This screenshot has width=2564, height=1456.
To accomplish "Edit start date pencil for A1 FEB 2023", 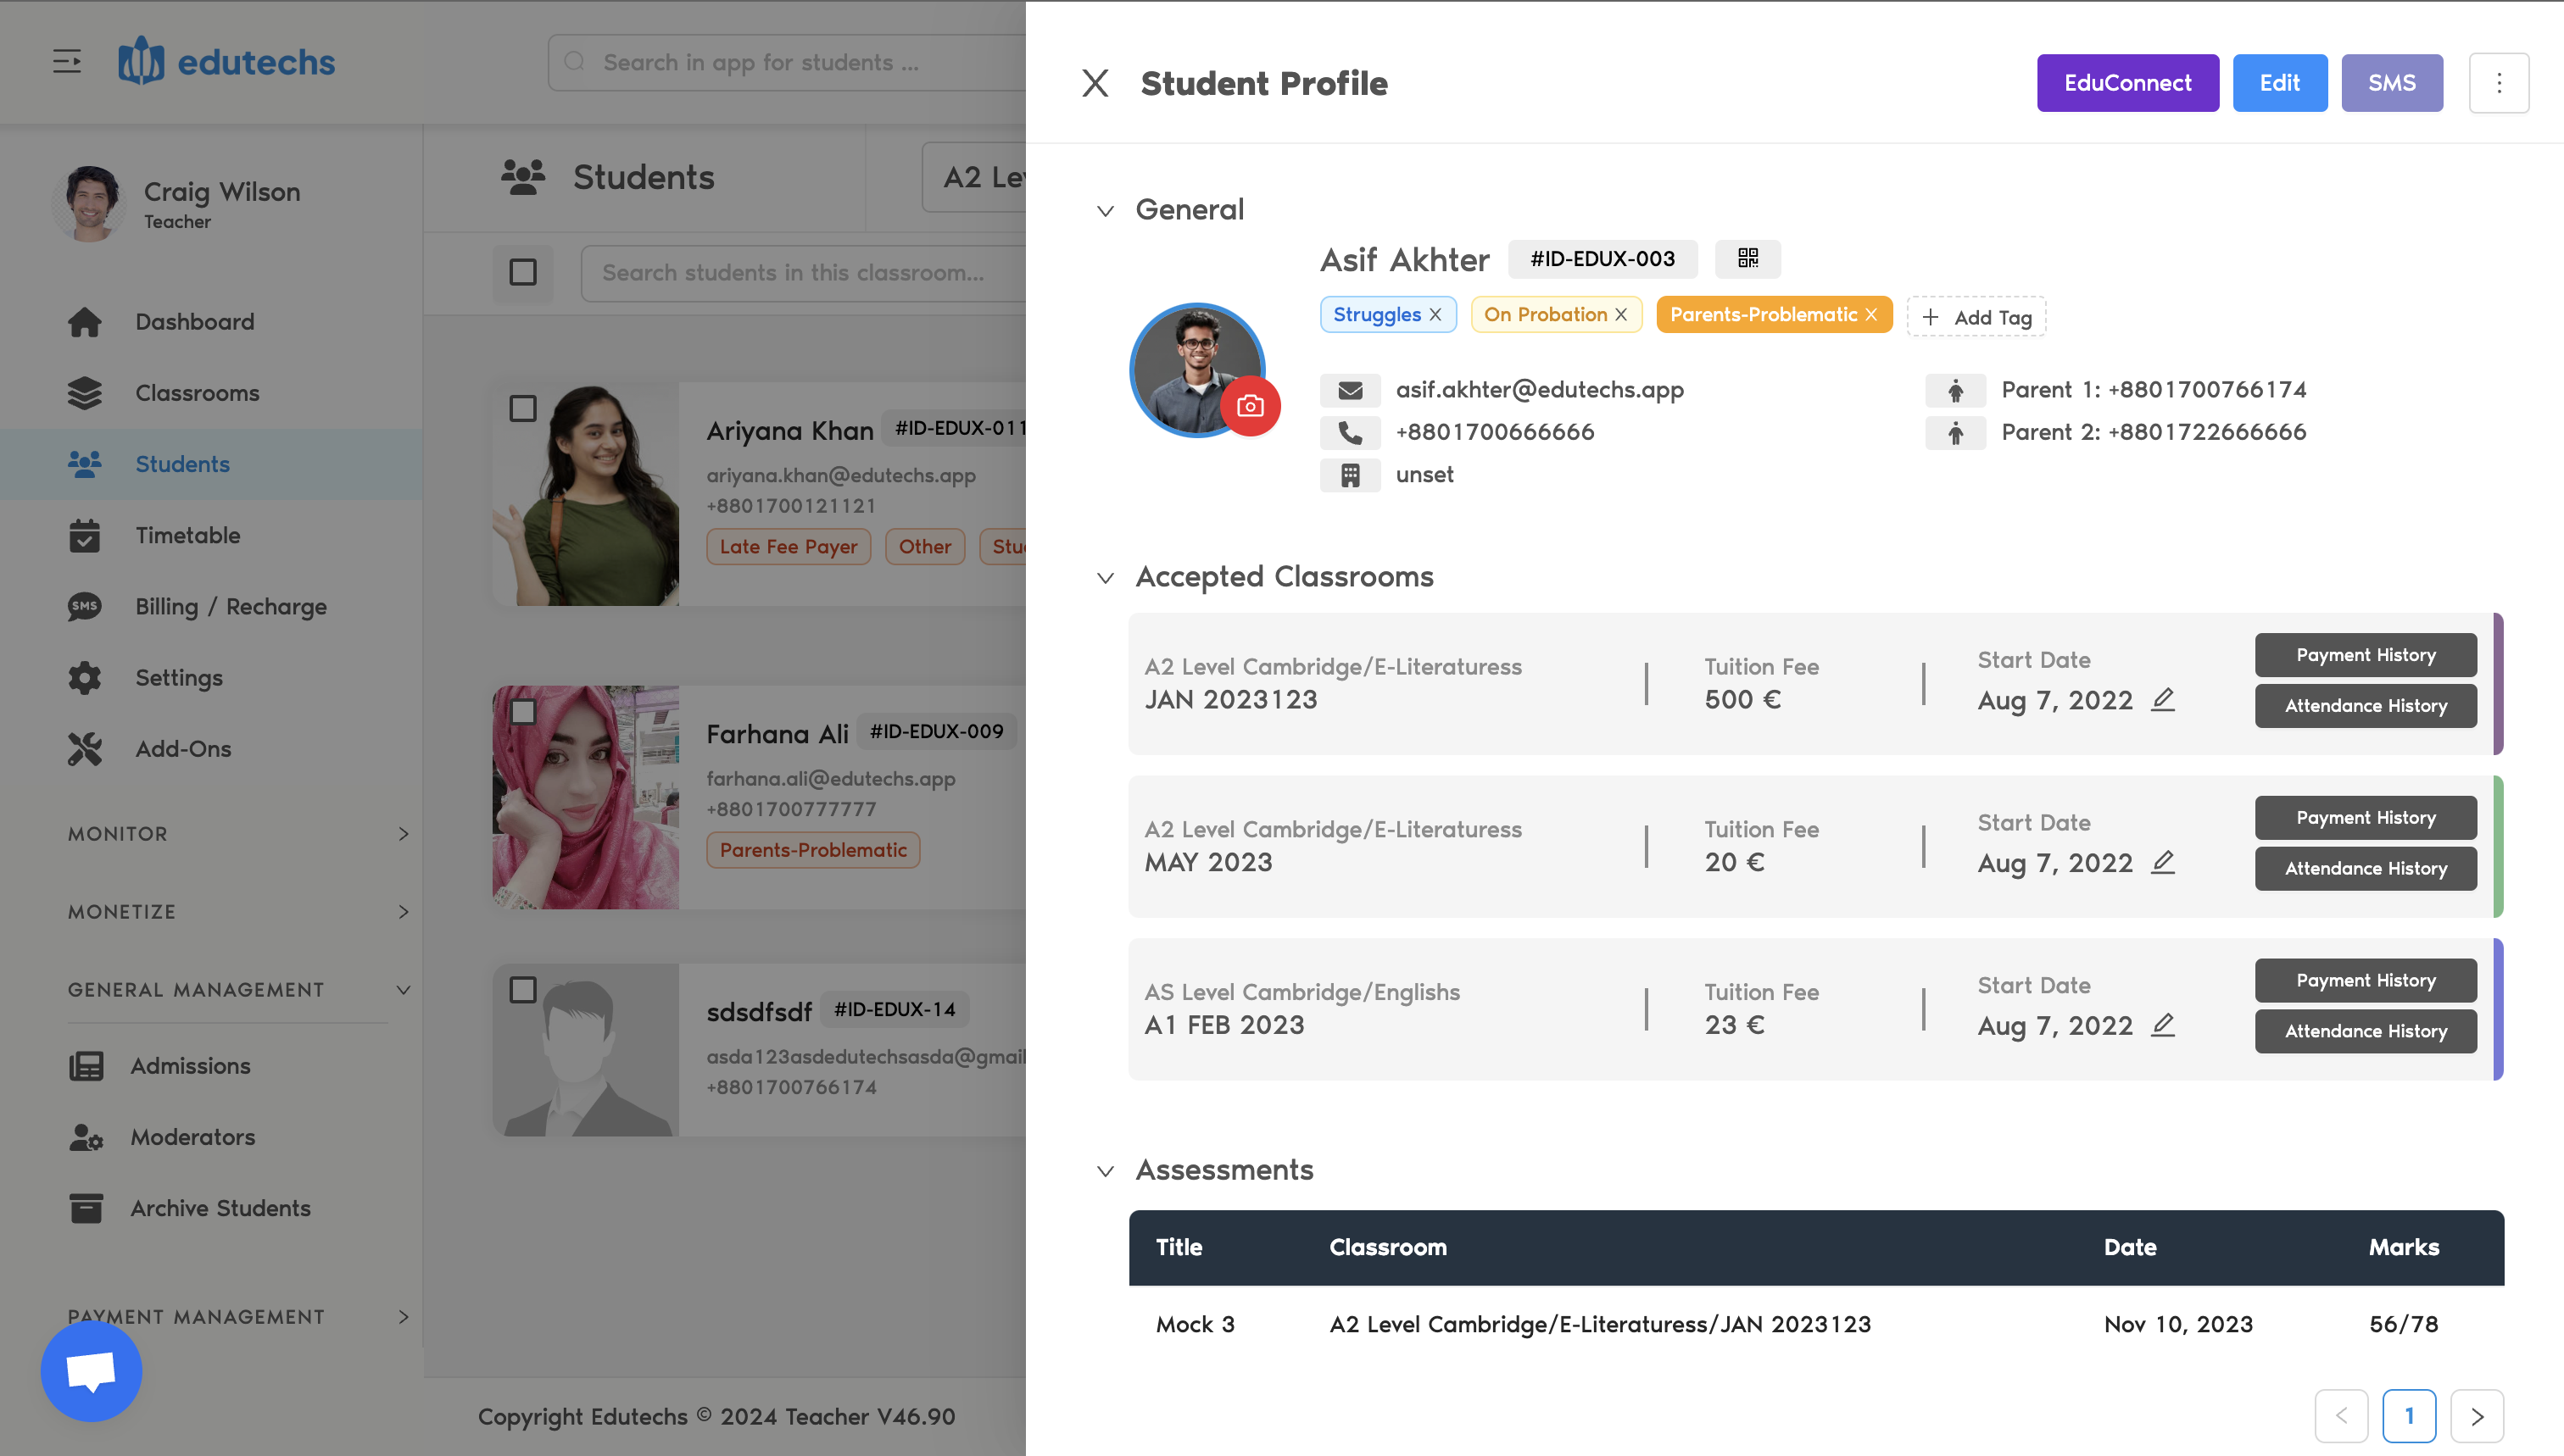I will point(2163,1024).
